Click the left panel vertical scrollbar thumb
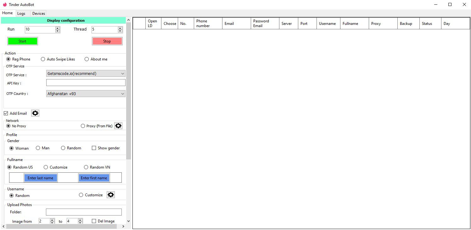This screenshot has height=230, width=471. [128, 91]
